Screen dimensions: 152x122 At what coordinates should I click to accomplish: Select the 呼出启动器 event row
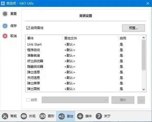pos(84,61)
